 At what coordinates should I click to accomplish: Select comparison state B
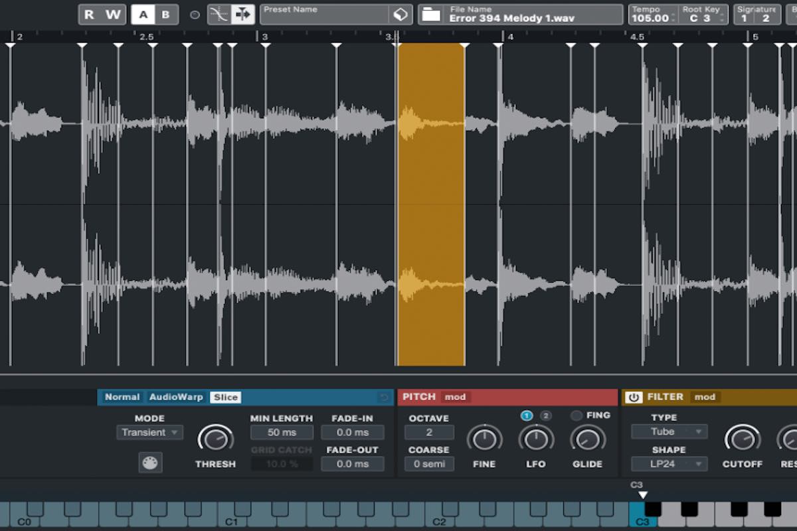pos(166,15)
